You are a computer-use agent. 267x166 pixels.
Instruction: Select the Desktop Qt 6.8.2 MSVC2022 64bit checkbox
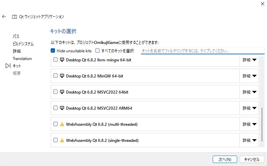coord(55,92)
